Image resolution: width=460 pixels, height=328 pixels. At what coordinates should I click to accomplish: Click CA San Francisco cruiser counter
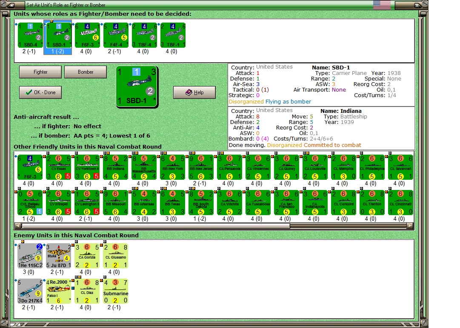(286, 203)
